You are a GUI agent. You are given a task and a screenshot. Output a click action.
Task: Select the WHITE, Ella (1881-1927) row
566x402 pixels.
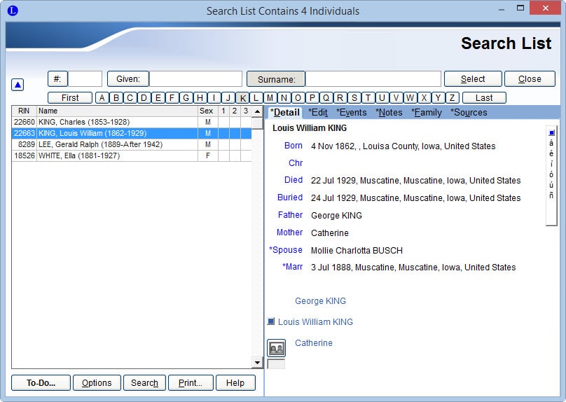coord(132,155)
